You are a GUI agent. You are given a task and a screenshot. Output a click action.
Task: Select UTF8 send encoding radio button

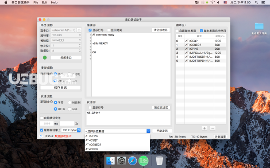(55, 109)
